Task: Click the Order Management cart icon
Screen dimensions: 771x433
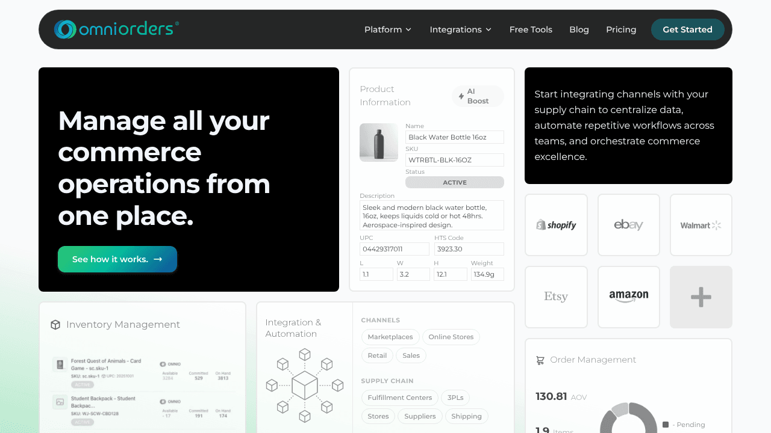Action: pos(540,360)
